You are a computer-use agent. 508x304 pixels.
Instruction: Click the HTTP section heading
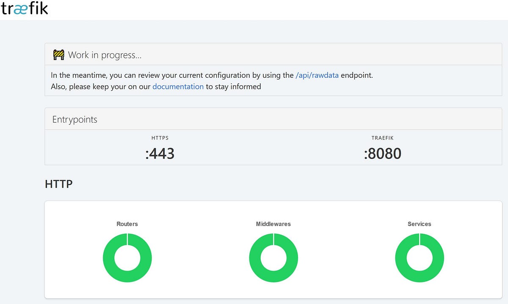(58, 184)
